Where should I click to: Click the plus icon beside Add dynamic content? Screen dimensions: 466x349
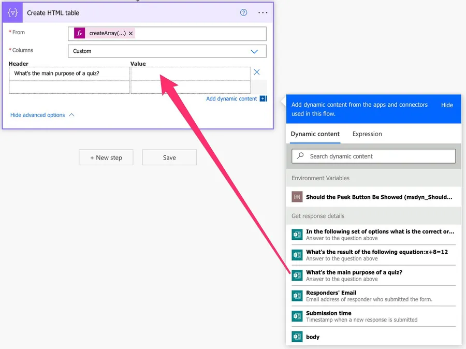263,99
